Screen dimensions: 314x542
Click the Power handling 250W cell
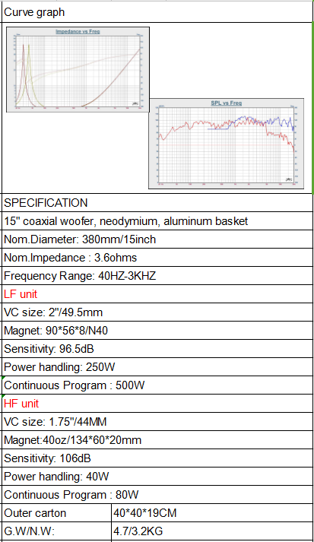(157, 367)
